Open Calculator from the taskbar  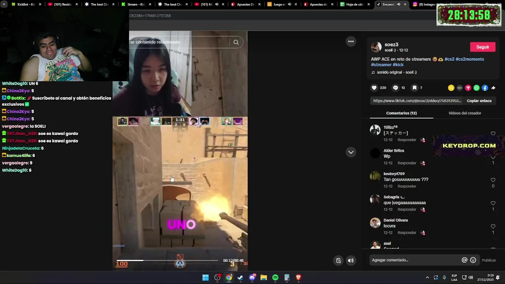click(287, 278)
